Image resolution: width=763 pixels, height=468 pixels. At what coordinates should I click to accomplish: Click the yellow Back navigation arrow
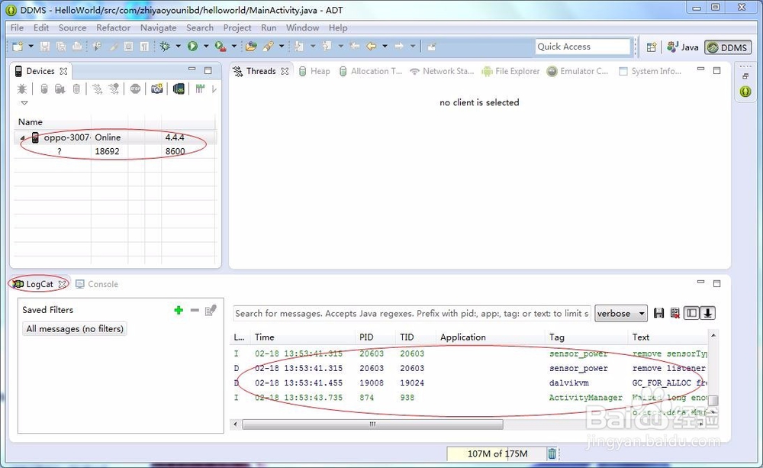[x=372, y=47]
